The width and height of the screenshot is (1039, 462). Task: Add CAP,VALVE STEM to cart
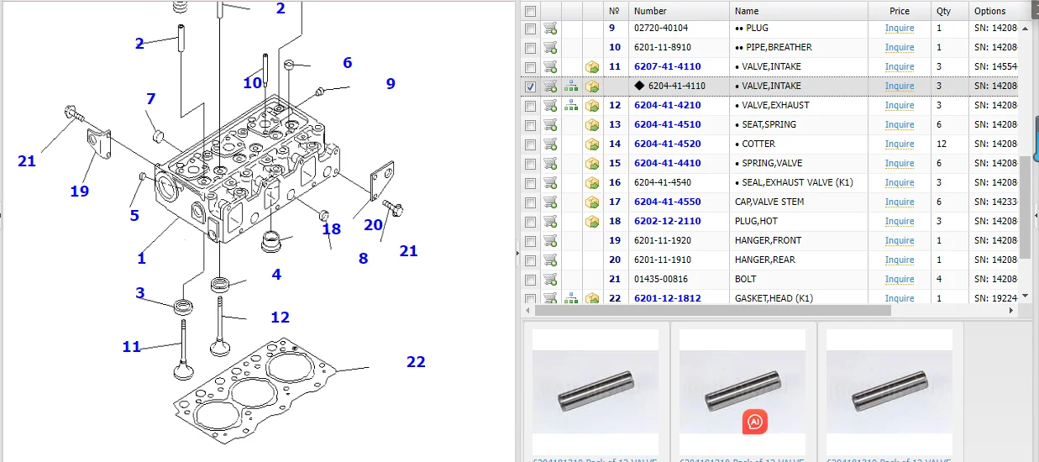point(550,202)
